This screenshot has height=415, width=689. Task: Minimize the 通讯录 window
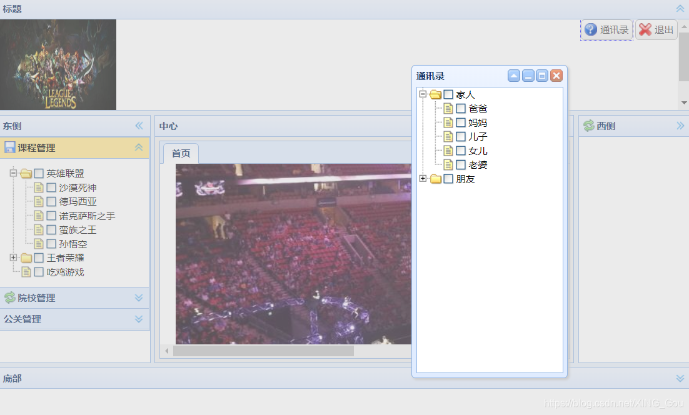[x=528, y=76]
